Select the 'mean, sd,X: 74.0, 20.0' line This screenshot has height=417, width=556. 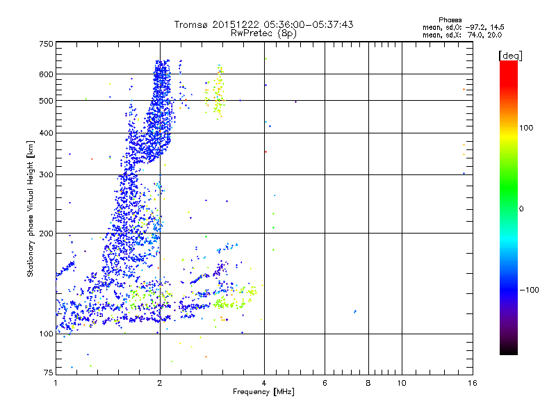(x=462, y=35)
